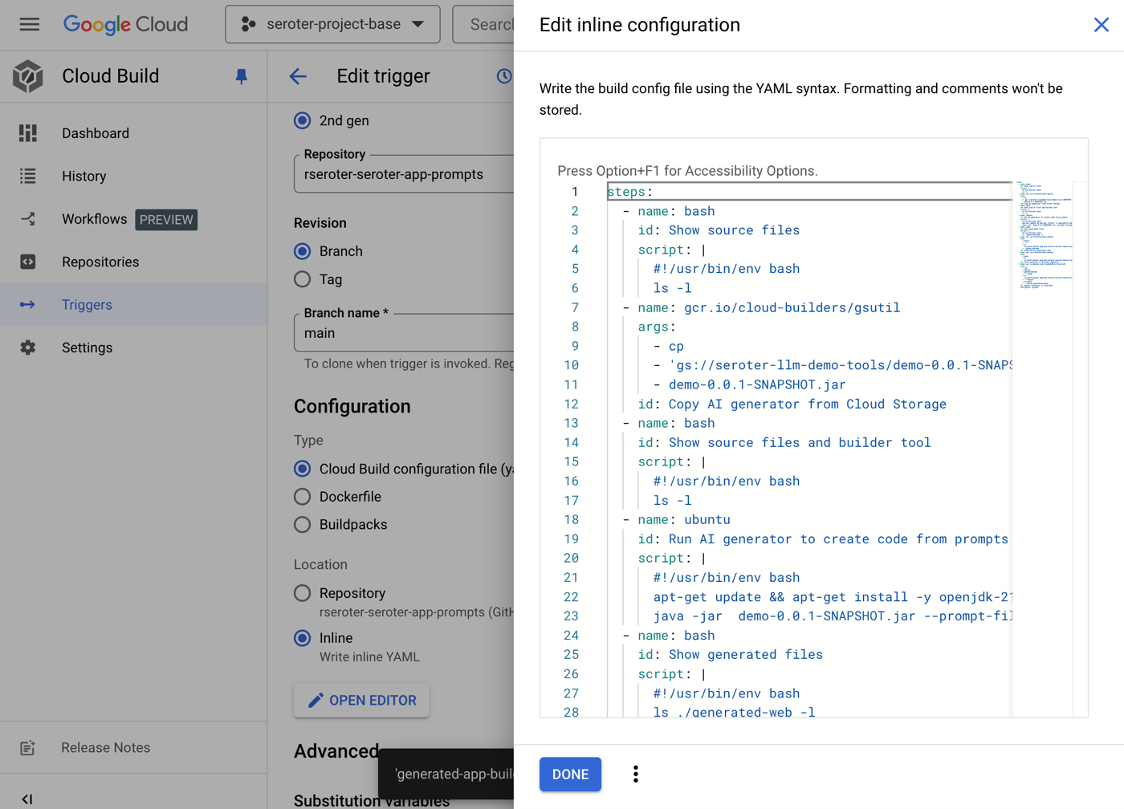The image size is (1124, 809).
Task: Expand the seroter-project-base project selector
Action: tap(332, 24)
